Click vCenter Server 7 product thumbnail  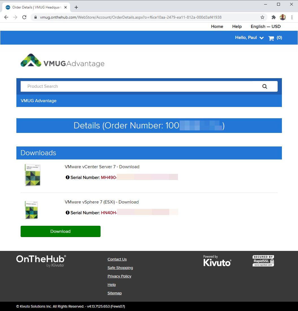pos(32,175)
